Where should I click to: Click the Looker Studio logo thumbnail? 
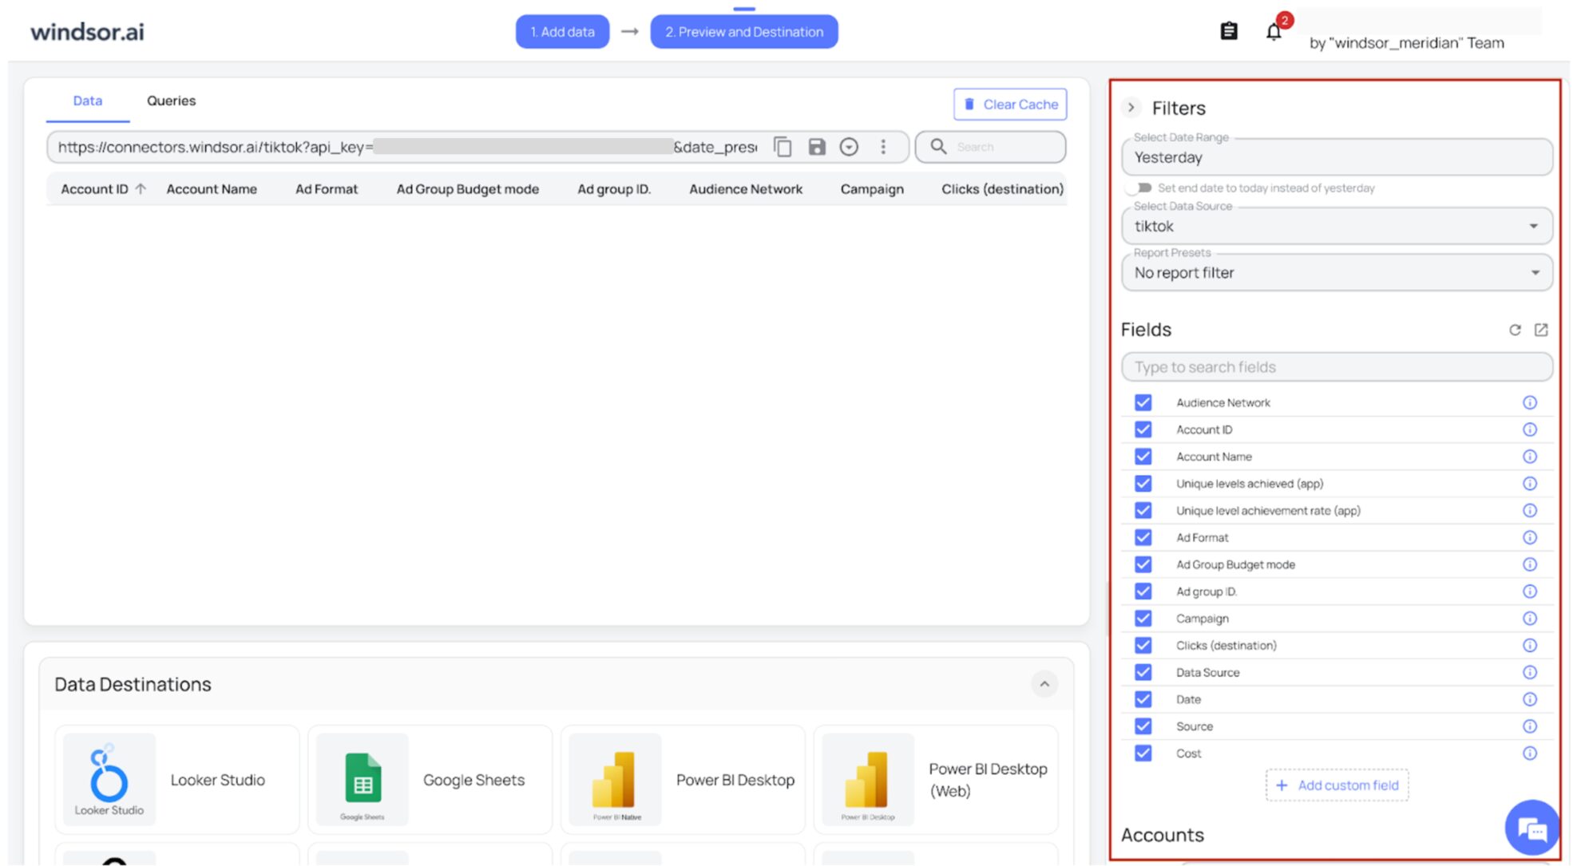point(109,780)
